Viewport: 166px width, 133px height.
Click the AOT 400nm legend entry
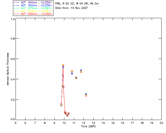tap(33, 2)
